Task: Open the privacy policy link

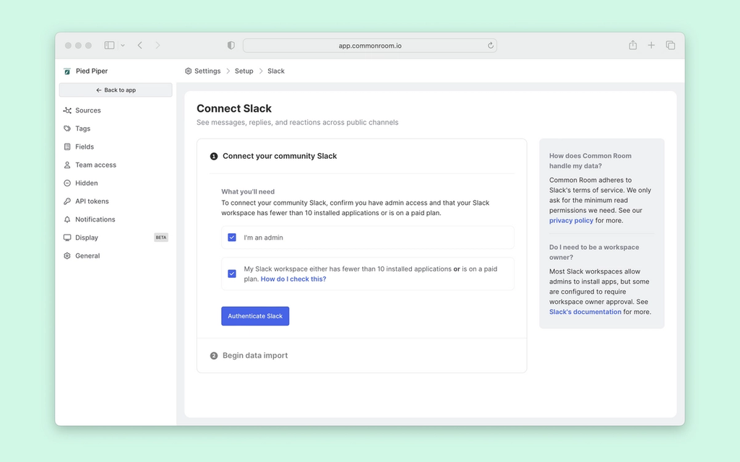Action: pyautogui.click(x=571, y=221)
